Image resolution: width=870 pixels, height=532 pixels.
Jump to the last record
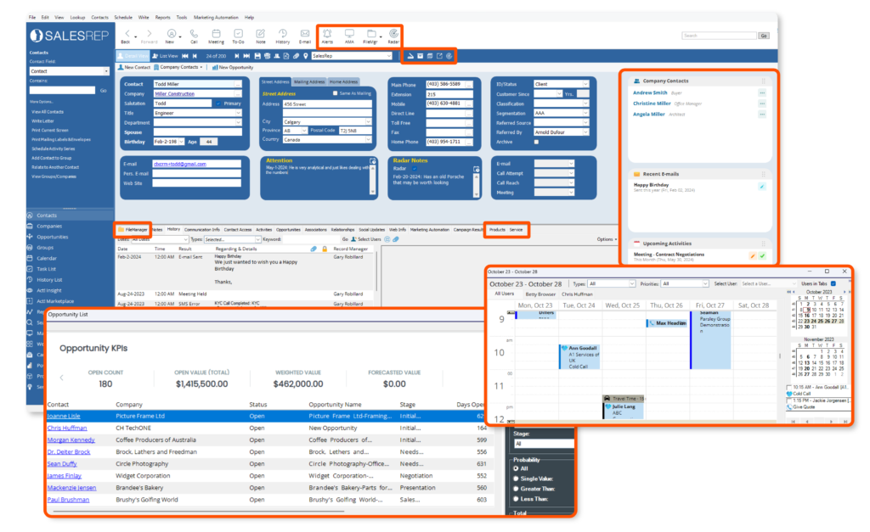tap(246, 56)
